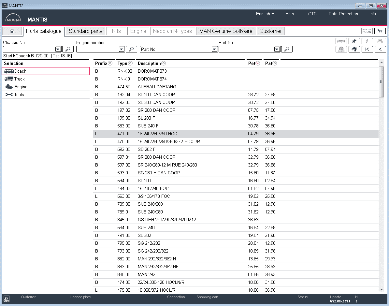Click the truck chassis number icon
Viewport: 389px width, 306px height.
pyautogui.click(x=341, y=41)
